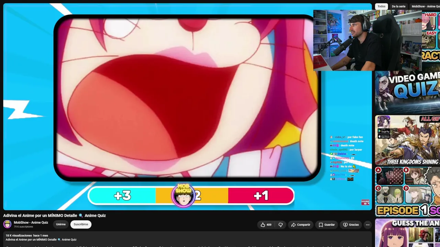Open the MobShow - Anime Quiz channel name link
440x247 pixels.
(x=31, y=223)
